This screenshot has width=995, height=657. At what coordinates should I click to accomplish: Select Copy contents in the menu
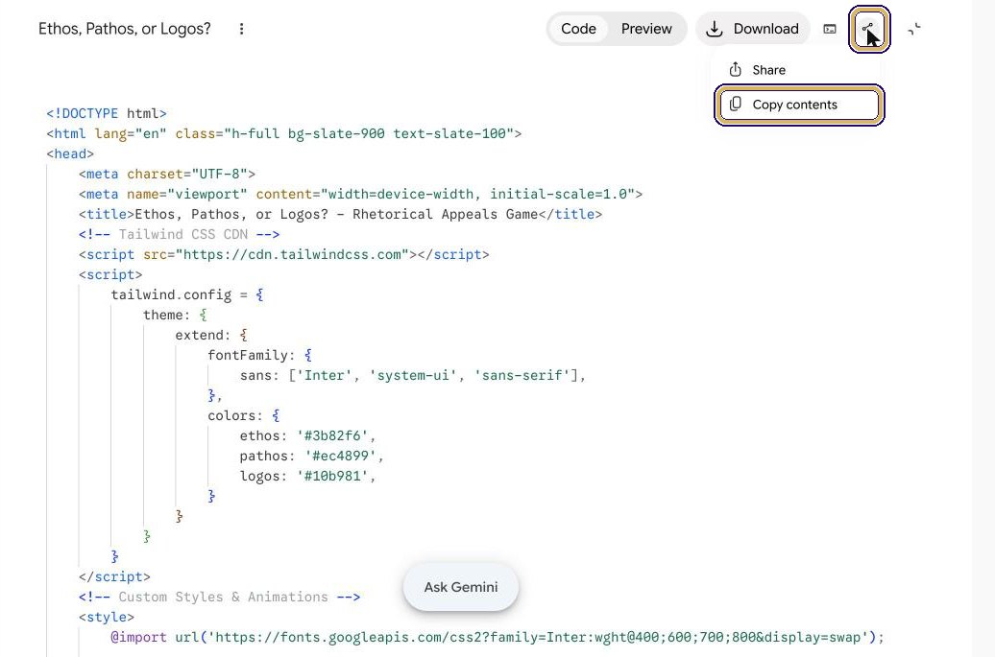[799, 105]
